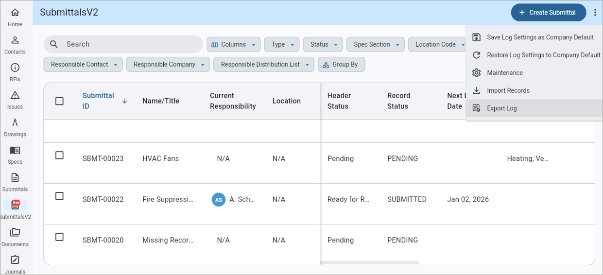Open Journals icon in sidebar
Viewport: 603px width, 275px height.
[15, 260]
